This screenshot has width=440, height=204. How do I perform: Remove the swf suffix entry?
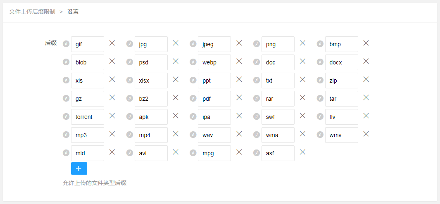click(x=302, y=116)
